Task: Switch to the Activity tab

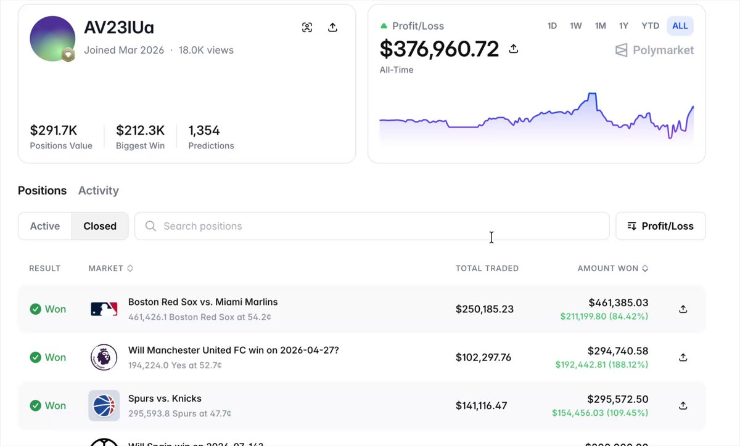Action: (x=98, y=190)
